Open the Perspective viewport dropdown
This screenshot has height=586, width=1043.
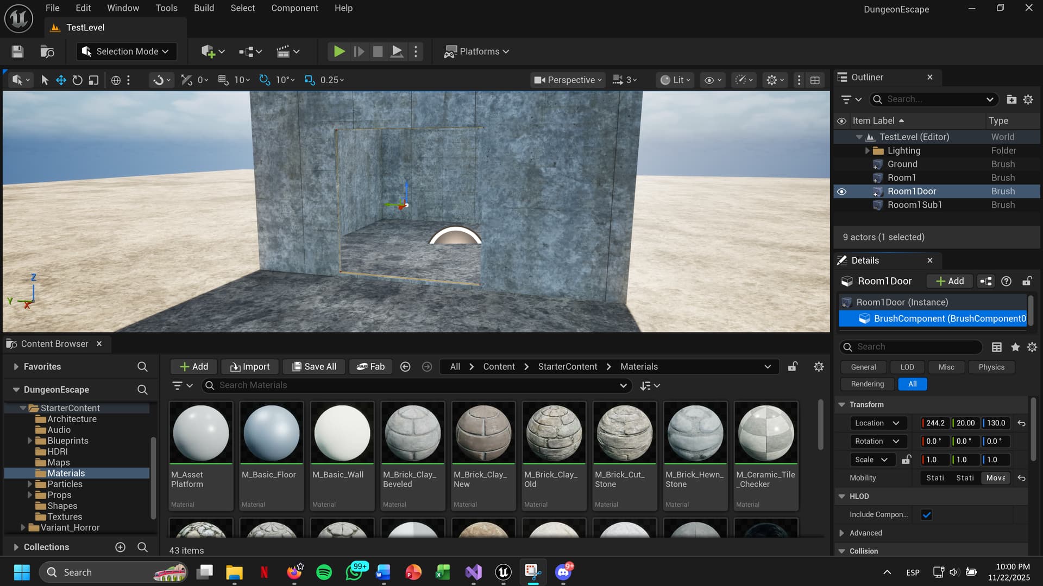click(568, 80)
